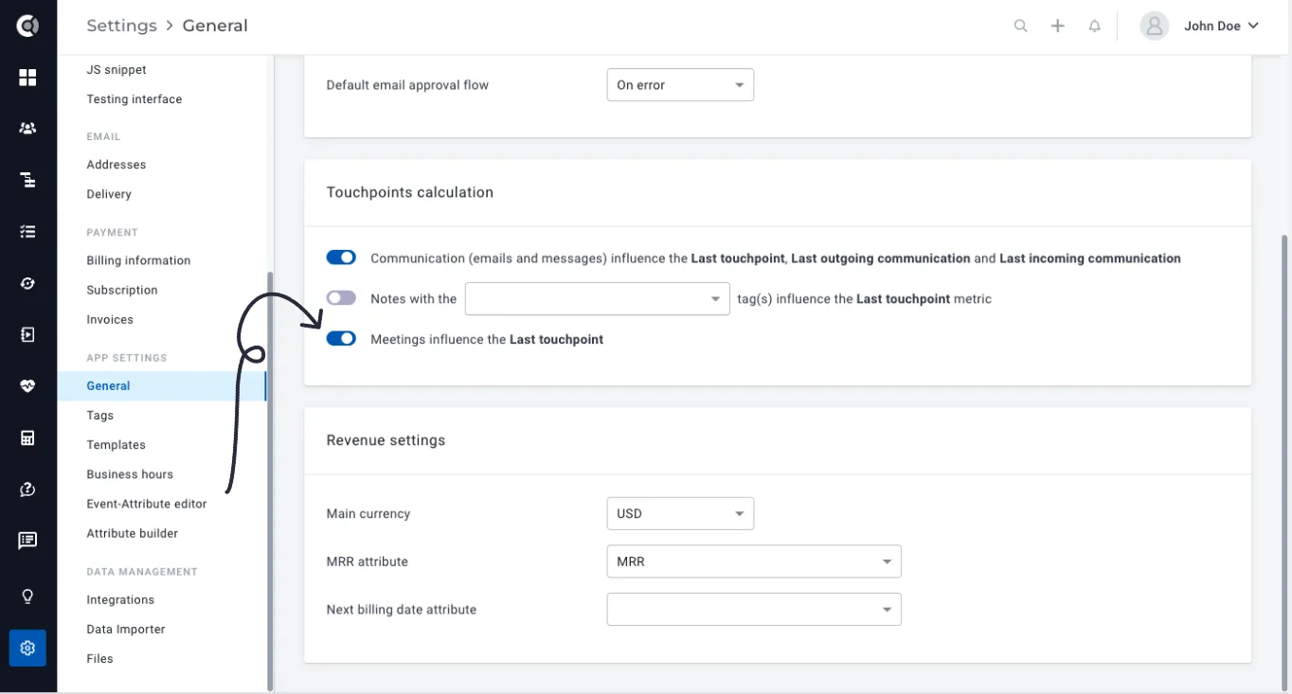Open the automation sync icon
The image size is (1292, 694).
point(27,283)
